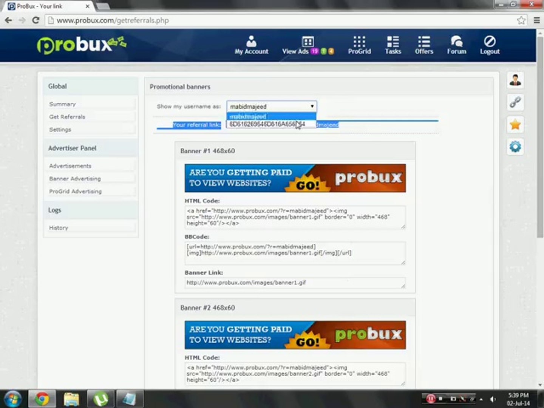544x408 pixels.
Task: Click the 'Promotional banners' heading
Action: 180,87
